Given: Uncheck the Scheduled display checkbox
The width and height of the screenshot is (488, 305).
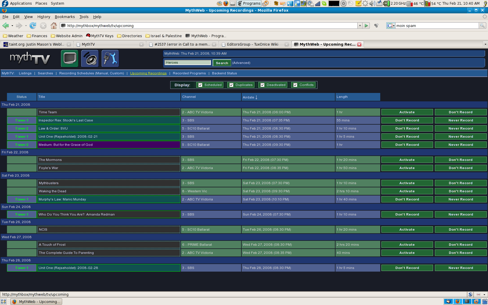Looking at the screenshot, I should coord(200,85).
